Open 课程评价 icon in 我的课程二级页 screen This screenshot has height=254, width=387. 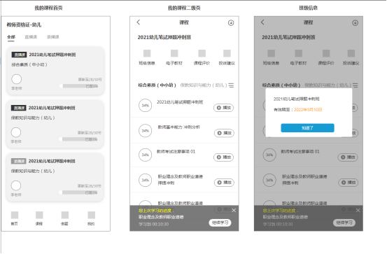[202, 53]
